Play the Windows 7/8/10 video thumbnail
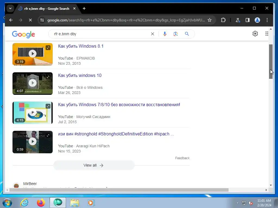278x208 pixels. (x=33, y=113)
